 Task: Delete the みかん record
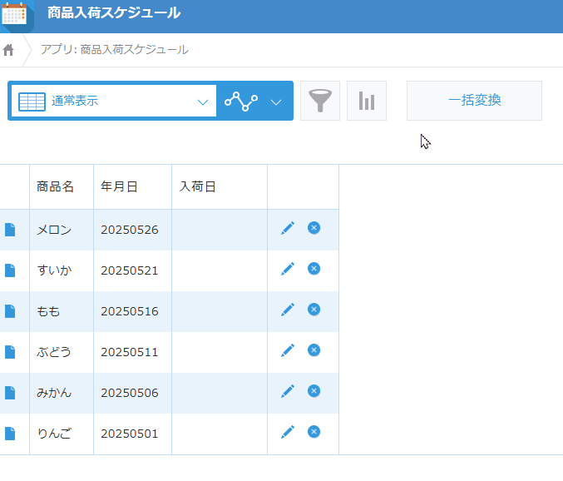(314, 391)
